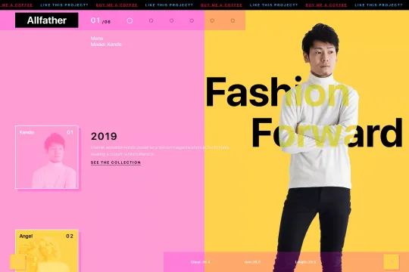Image resolution: width=409 pixels, height=272 pixels.
Task: Click the Chest measurement value
Action: pyautogui.click(x=200, y=262)
